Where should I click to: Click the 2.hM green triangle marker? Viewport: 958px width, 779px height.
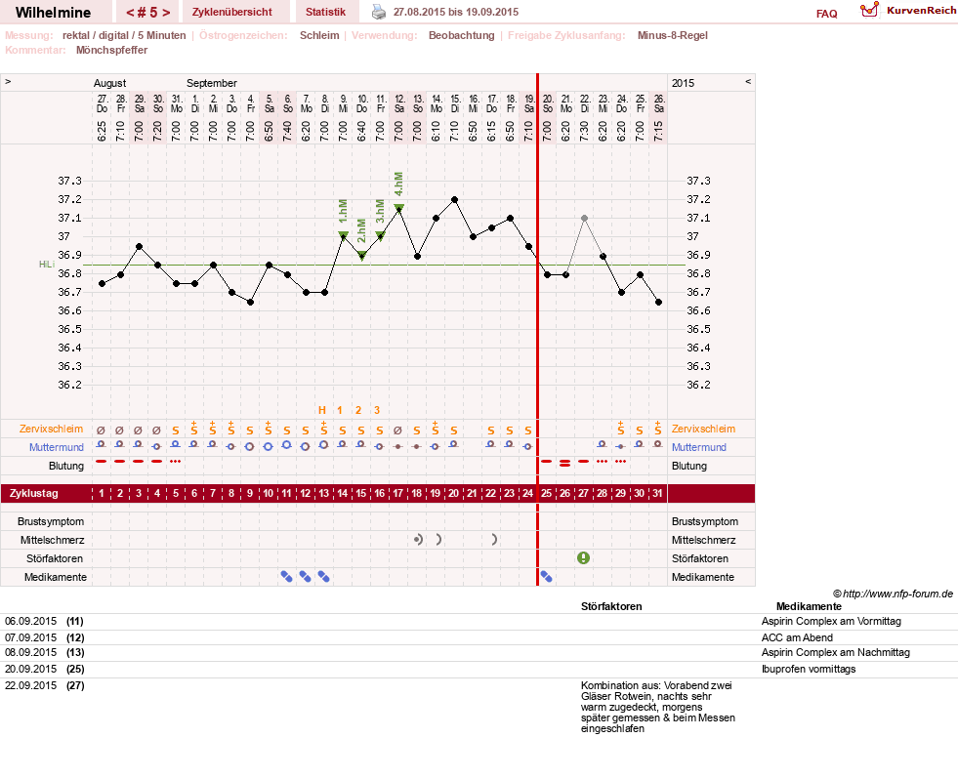coord(361,256)
